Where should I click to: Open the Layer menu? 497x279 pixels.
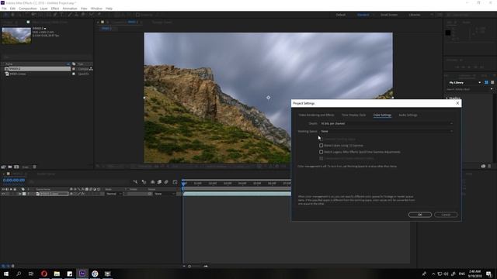point(43,9)
